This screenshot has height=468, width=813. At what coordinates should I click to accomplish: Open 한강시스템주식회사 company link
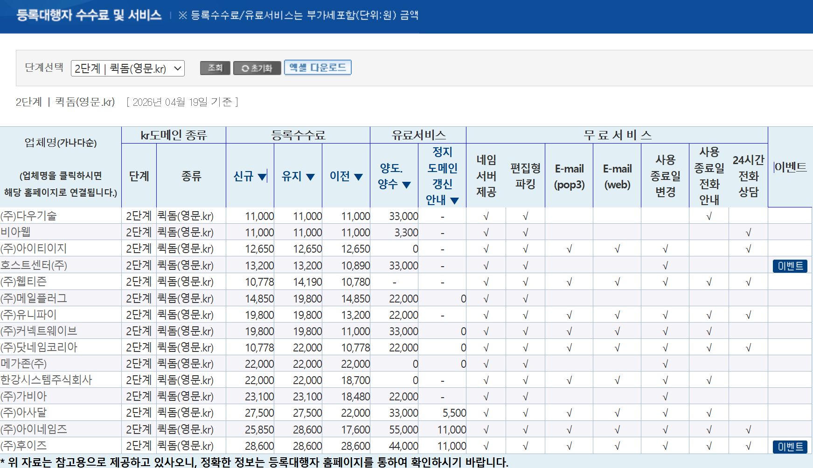click(x=46, y=380)
